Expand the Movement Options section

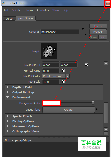[x=54, y=126]
